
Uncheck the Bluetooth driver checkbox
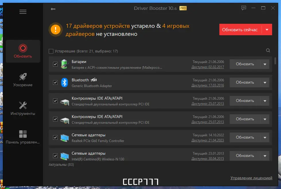coord(55,82)
